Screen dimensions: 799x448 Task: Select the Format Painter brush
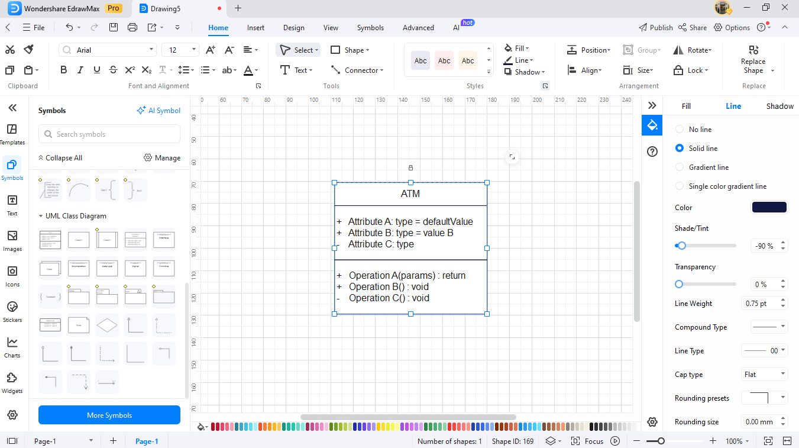click(x=28, y=50)
